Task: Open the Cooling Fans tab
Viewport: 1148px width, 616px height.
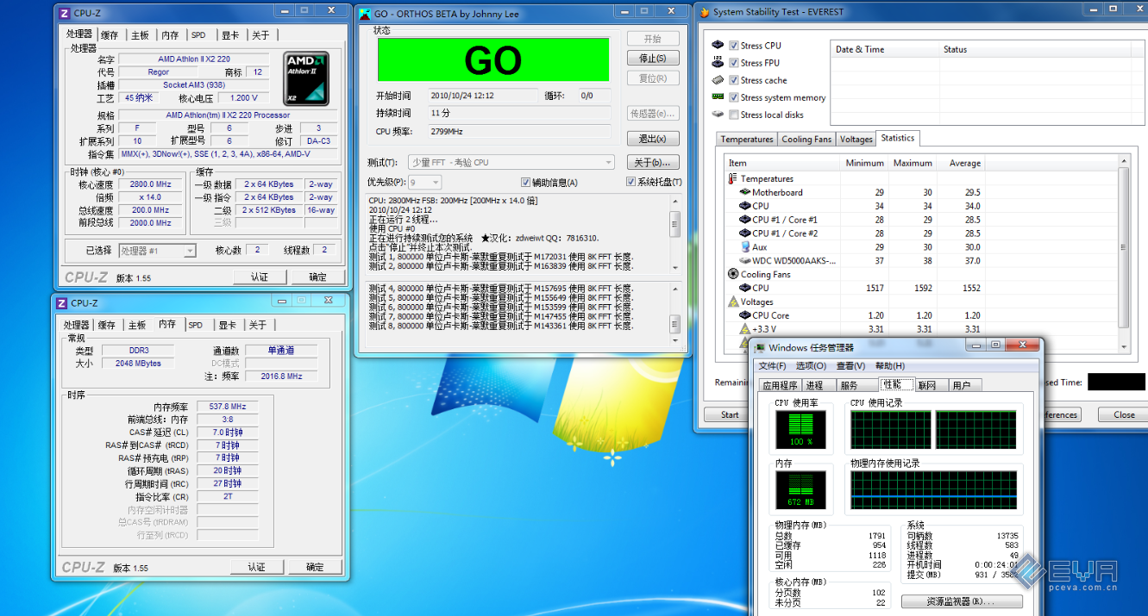Action: 806,139
